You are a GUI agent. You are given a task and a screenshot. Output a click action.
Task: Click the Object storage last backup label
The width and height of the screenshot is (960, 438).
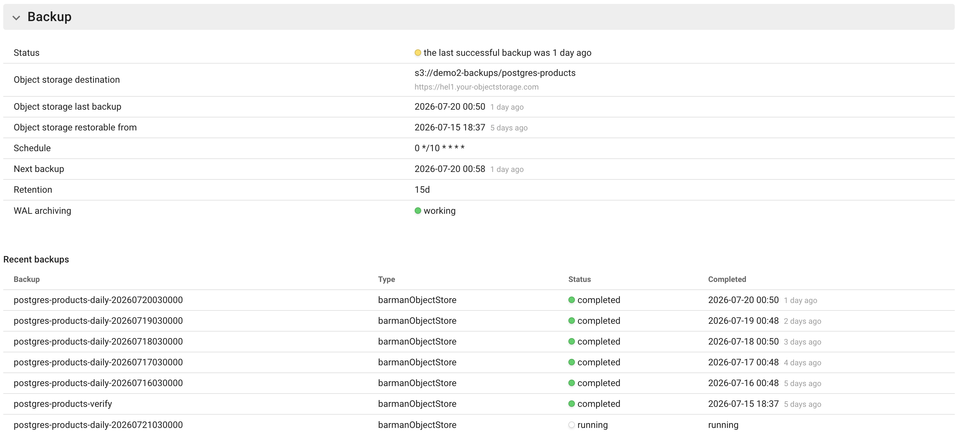pos(68,106)
